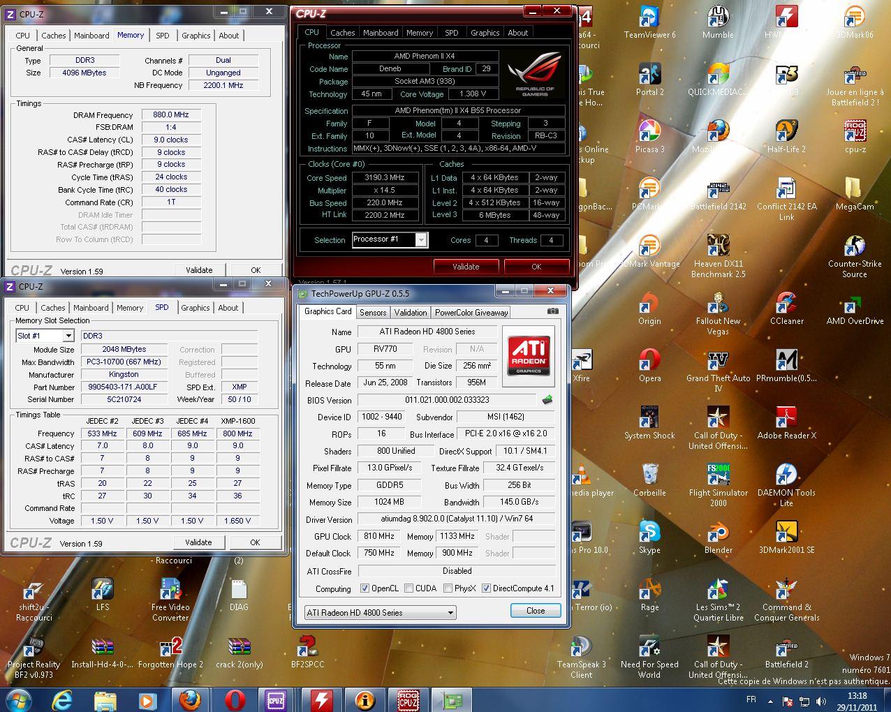The width and height of the screenshot is (891, 712).
Task: Open the Processor #1 selection dropdown
Action: (x=390, y=239)
